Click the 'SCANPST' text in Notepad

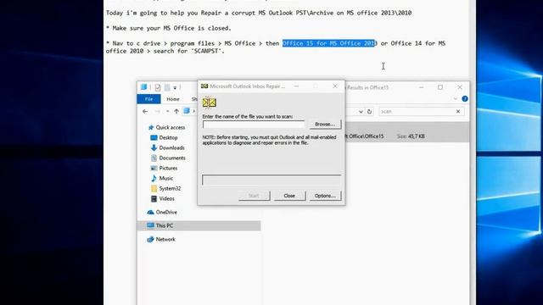tap(206, 51)
